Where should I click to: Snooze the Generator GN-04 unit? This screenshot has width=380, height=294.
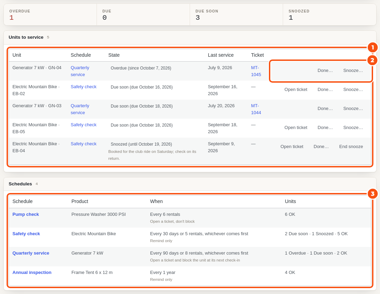pos(353,71)
